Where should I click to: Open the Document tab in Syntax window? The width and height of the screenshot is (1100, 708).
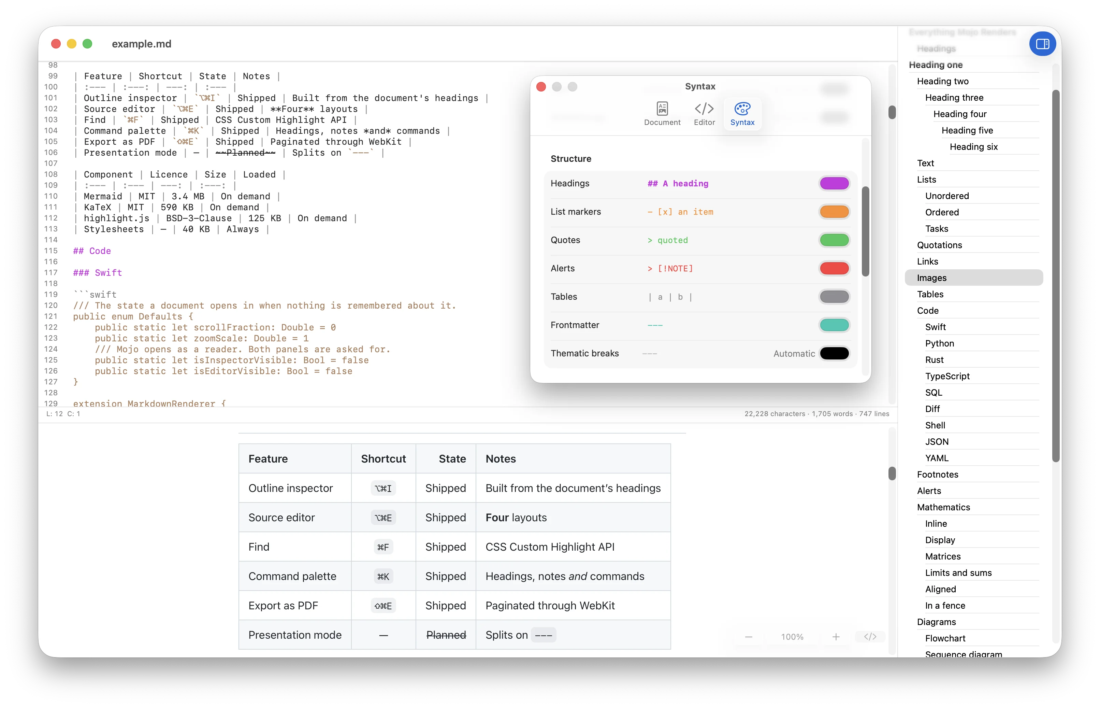[x=662, y=114]
